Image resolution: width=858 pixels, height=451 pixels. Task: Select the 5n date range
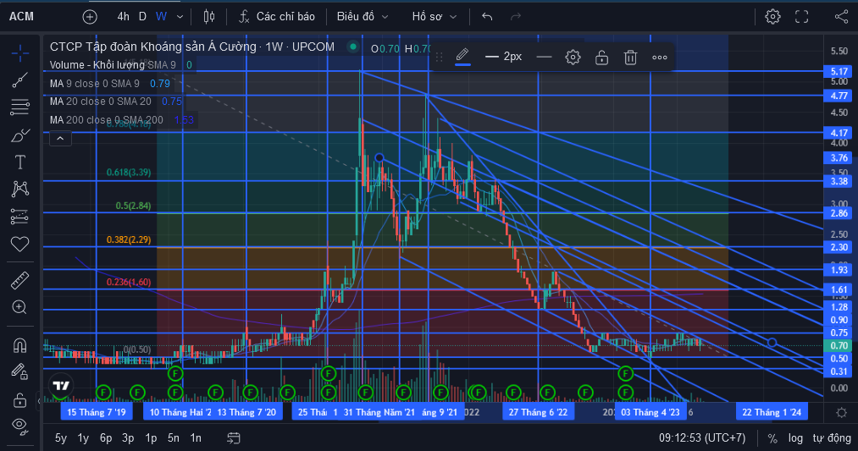(174, 437)
